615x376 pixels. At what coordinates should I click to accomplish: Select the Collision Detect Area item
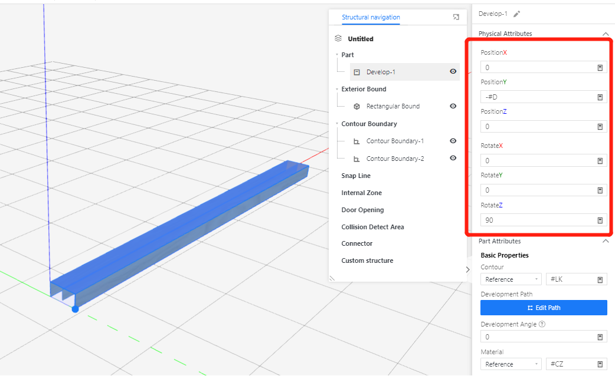(372, 227)
